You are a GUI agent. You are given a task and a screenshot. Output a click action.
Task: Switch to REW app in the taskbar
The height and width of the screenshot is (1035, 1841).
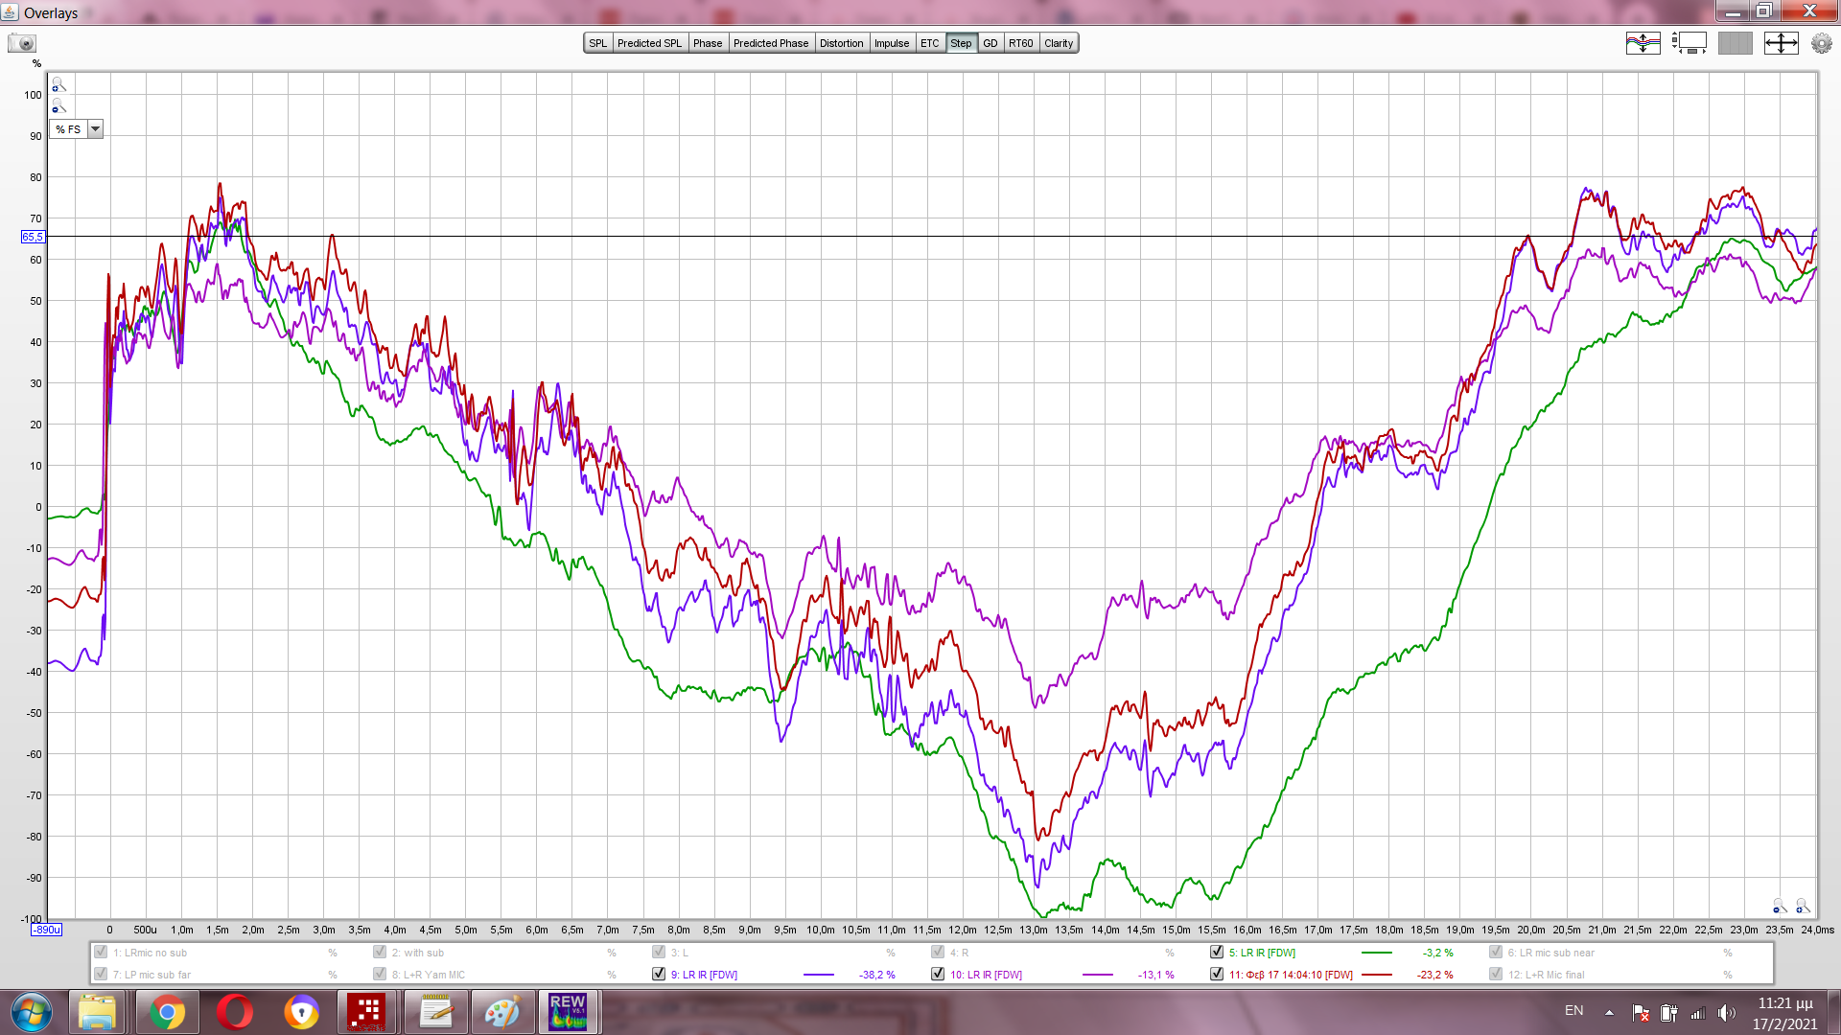568,1012
